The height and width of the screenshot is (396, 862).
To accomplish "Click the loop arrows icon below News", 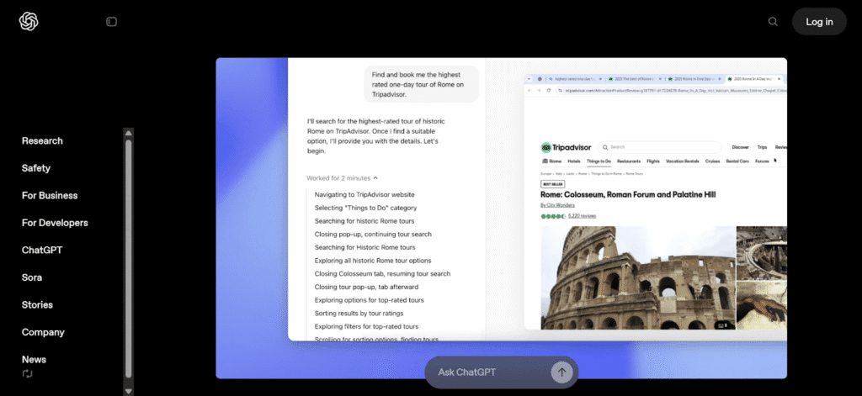I will (x=27, y=373).
